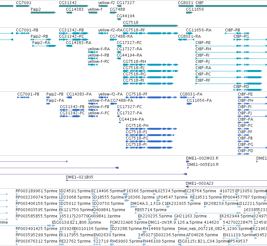Click the DME1-005E10.R clone label
The height and width of the screenshot is (246, 267).
[203, 165]
